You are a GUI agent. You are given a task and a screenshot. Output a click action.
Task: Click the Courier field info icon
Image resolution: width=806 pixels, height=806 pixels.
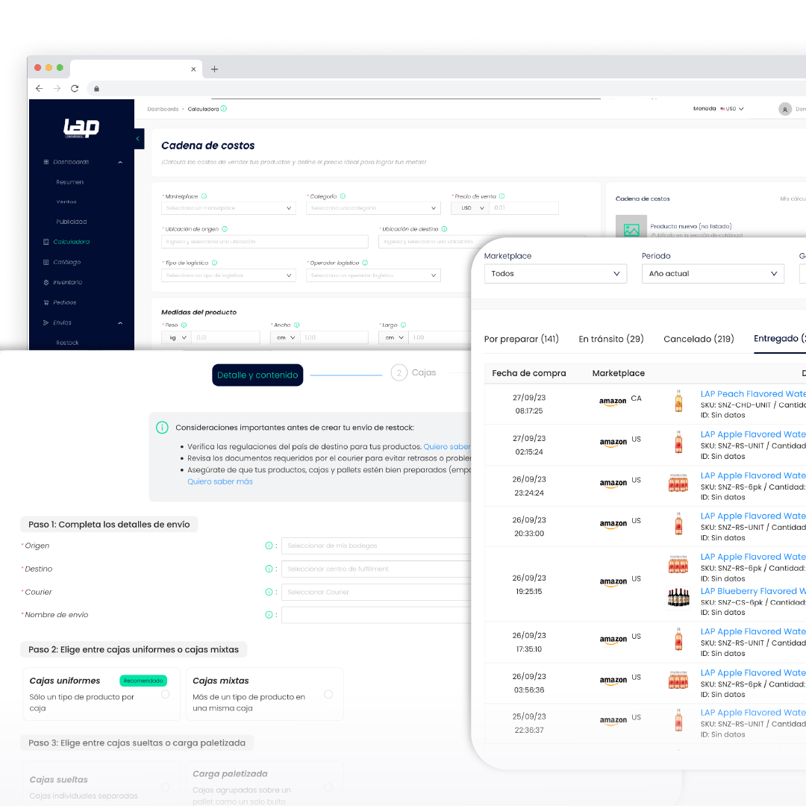point(269,592)
